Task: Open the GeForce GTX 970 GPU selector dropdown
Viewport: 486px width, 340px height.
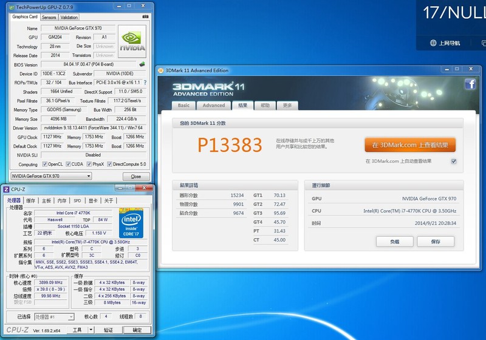Action: click(x=51, y=176)
